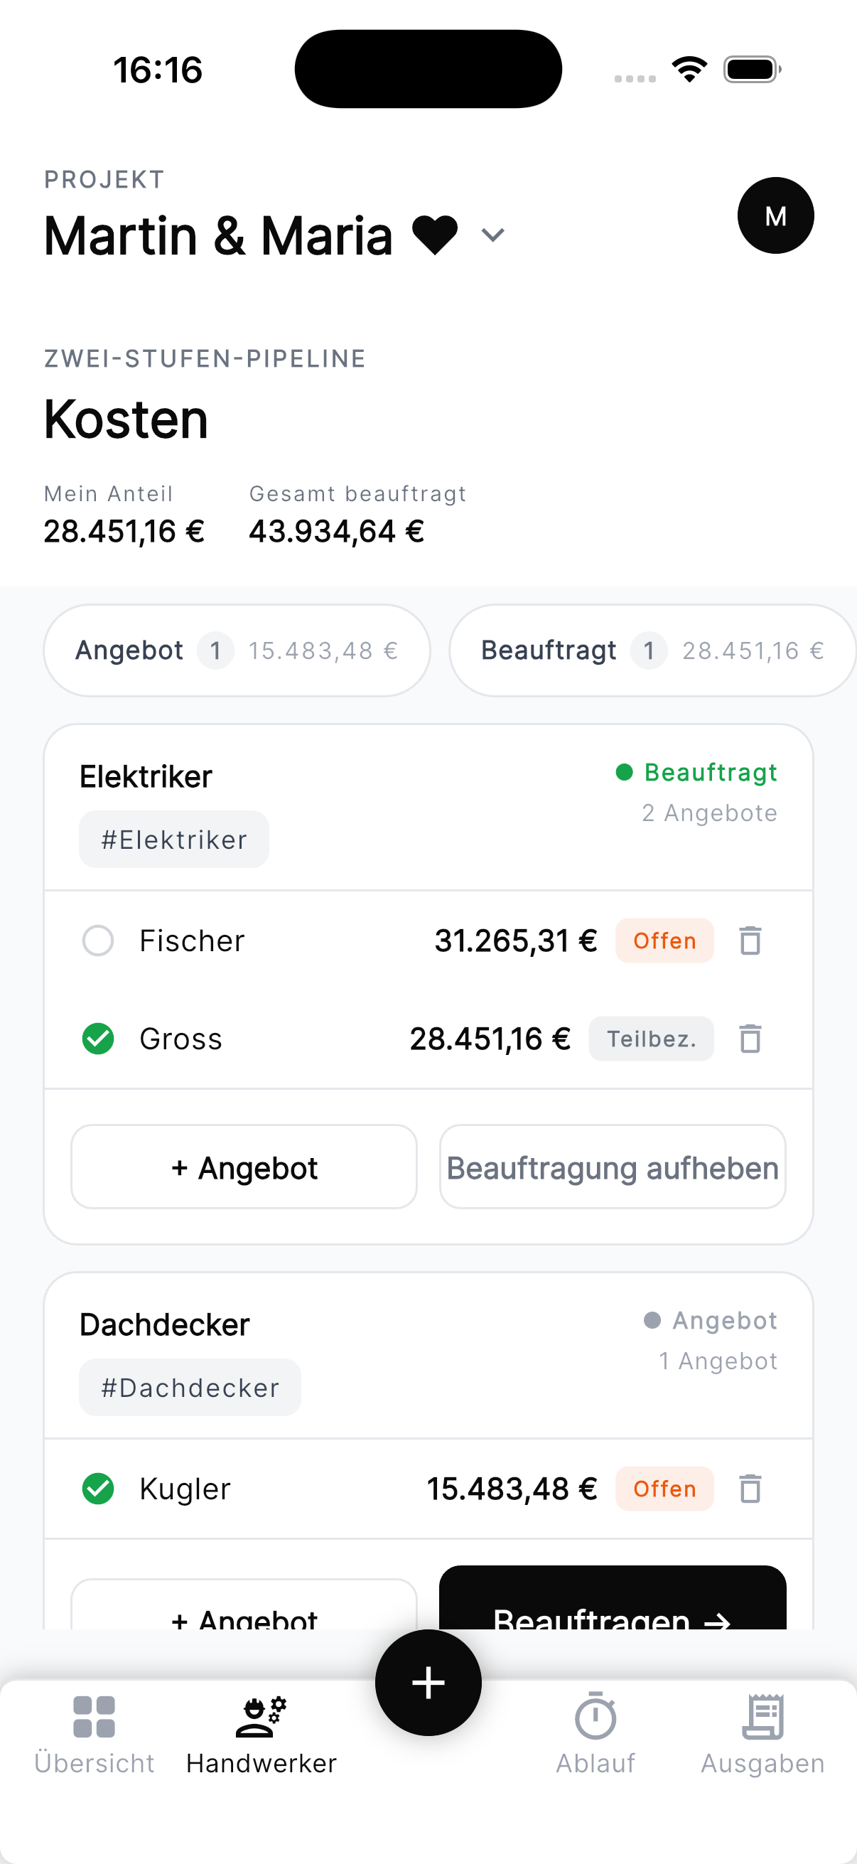Screen dimensions: 857x1864
Task: Add an offer under Elektriker with + Angebot
Action: tap(244, 1167)
